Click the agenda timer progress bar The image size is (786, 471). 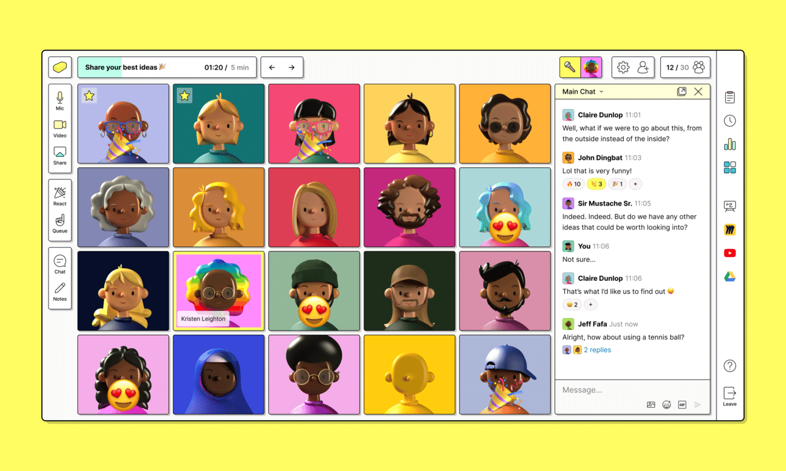[165, 67]
